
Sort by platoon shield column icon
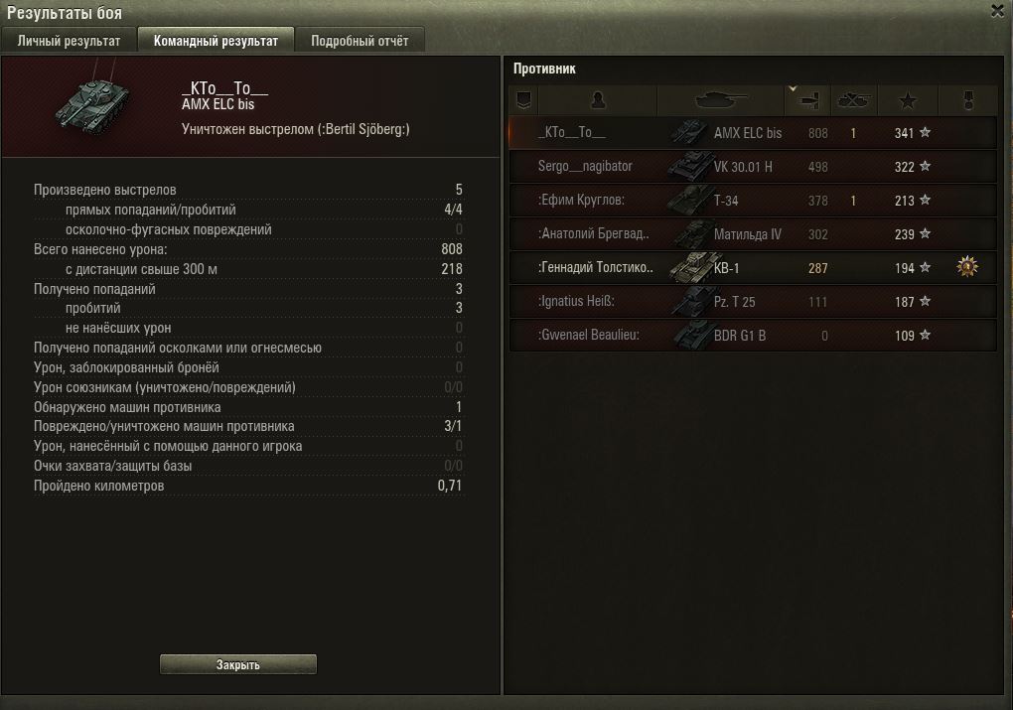point(524,100)
